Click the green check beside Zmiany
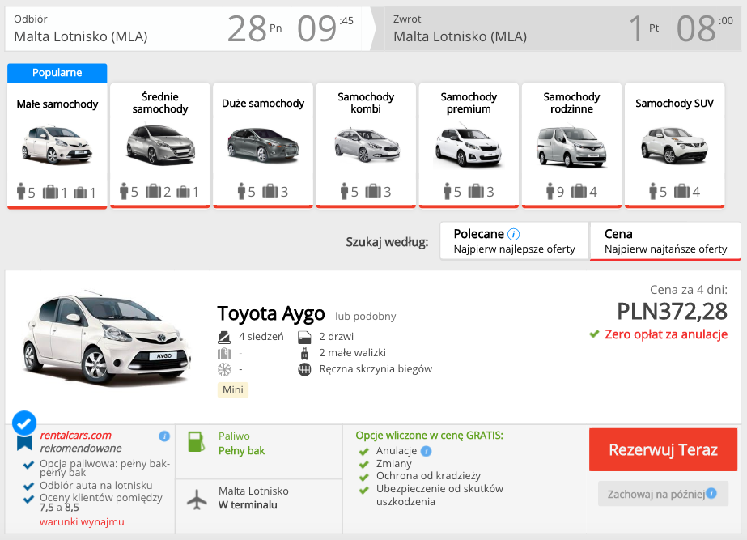Screen dimensions: 747x540 (x=364, y=464)
